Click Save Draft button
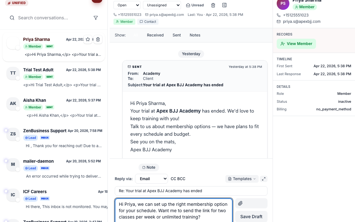The height and width of the screenshot is (222, 355). pyautogui.click(x=251, y=217)
